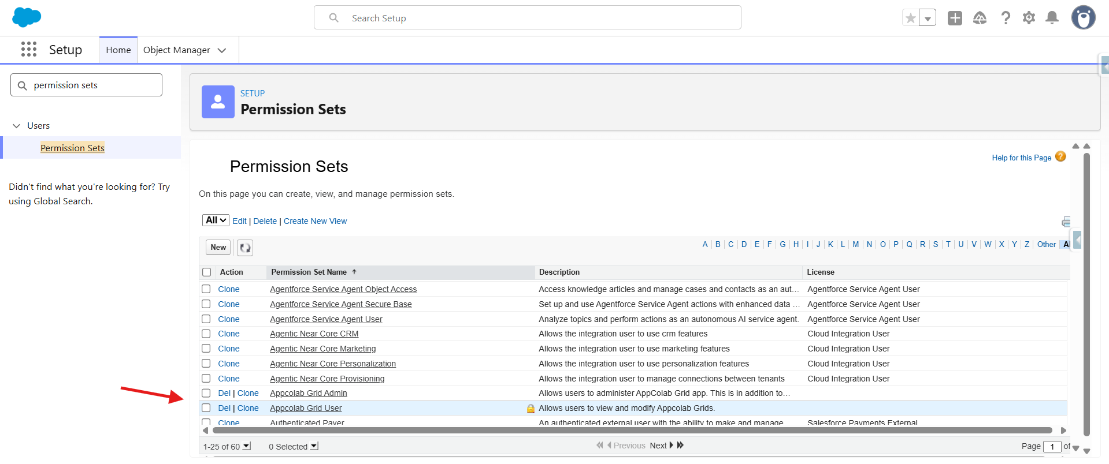Image resolution: width=1109 pixels, height=464 pixels.
Task: Open the 0 Selected dropdown
Action: (314, 446)
